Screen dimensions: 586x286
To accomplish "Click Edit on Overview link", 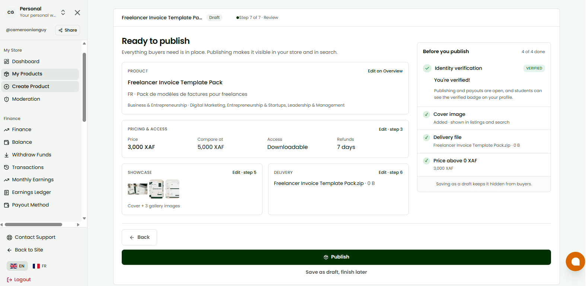I will point(385,71).
